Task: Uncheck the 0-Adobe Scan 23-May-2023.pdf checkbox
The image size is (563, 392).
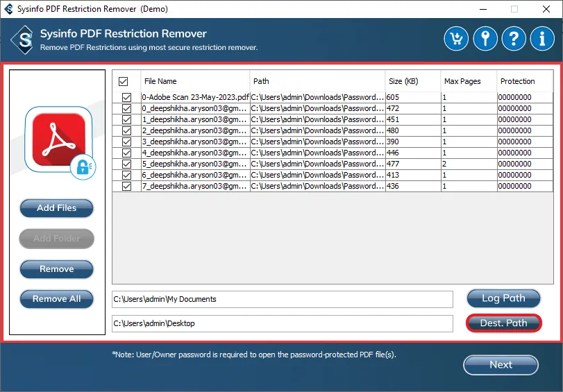Action: [126, 98]
